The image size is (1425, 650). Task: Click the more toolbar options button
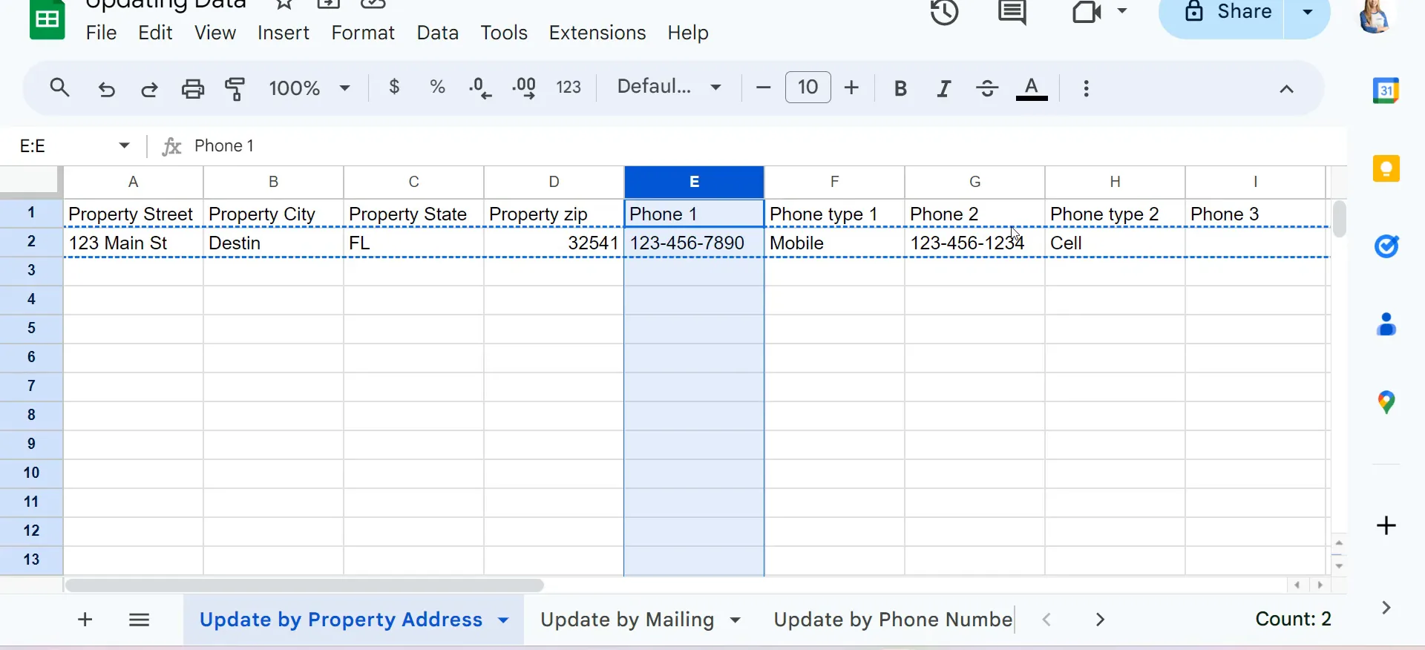point(1087,89)
